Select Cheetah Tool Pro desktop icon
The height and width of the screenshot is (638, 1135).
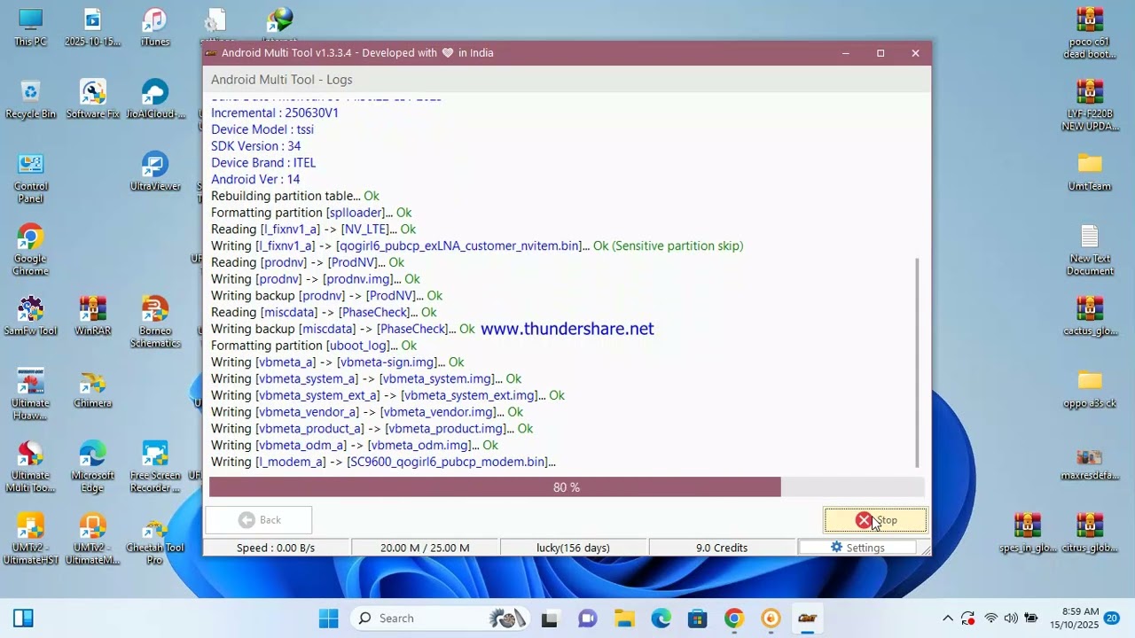(155, 539)
